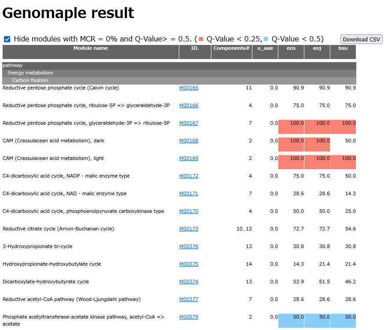Select the bsu organism column header
The width and height of the screenshot is (388, 330).
343,48
